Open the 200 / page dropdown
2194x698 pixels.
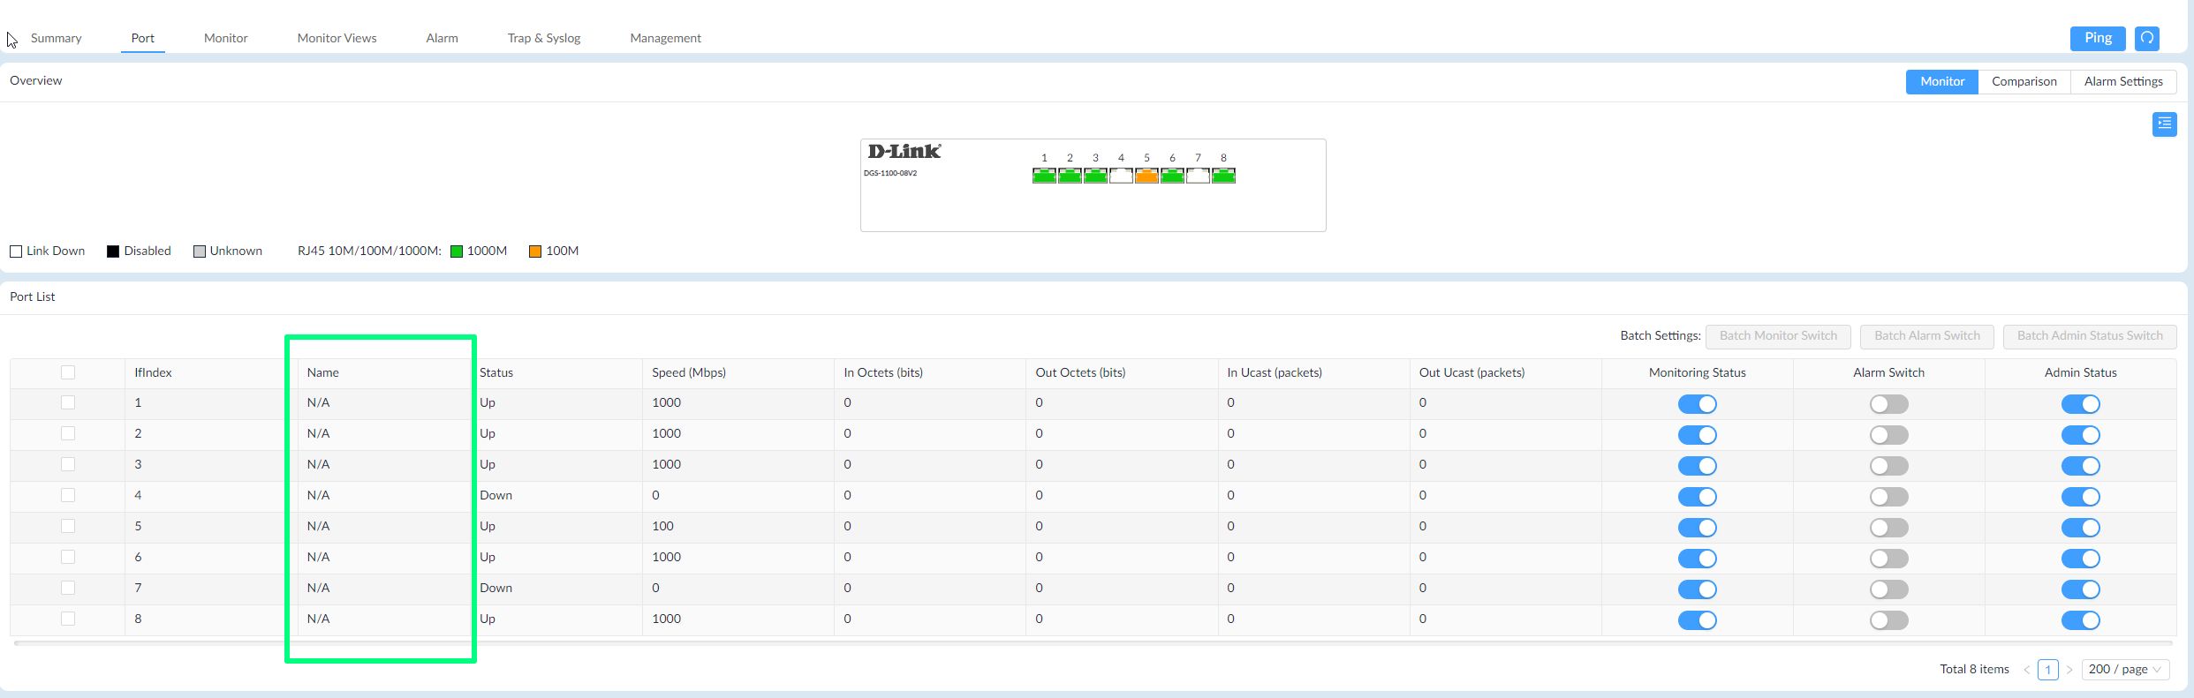point(2125,670)
